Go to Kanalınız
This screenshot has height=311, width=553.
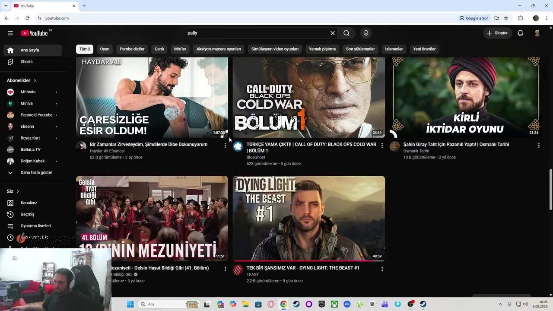tap(33, 203)
